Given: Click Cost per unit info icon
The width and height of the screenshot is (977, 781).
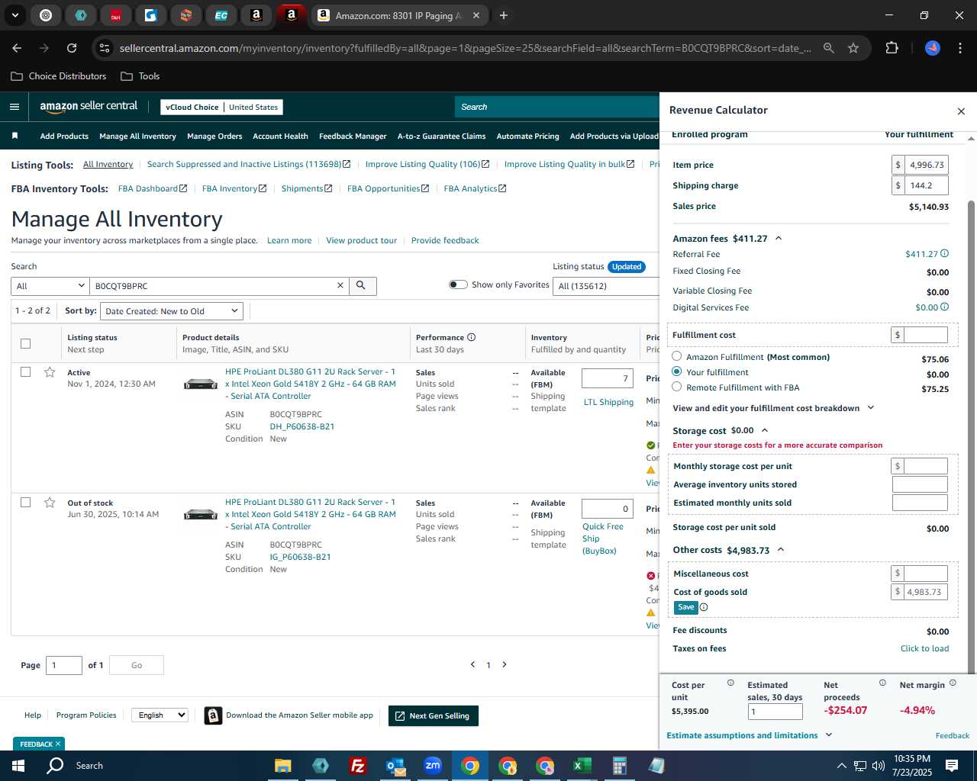Looking at the screenshot, I should tap(730, 683).
